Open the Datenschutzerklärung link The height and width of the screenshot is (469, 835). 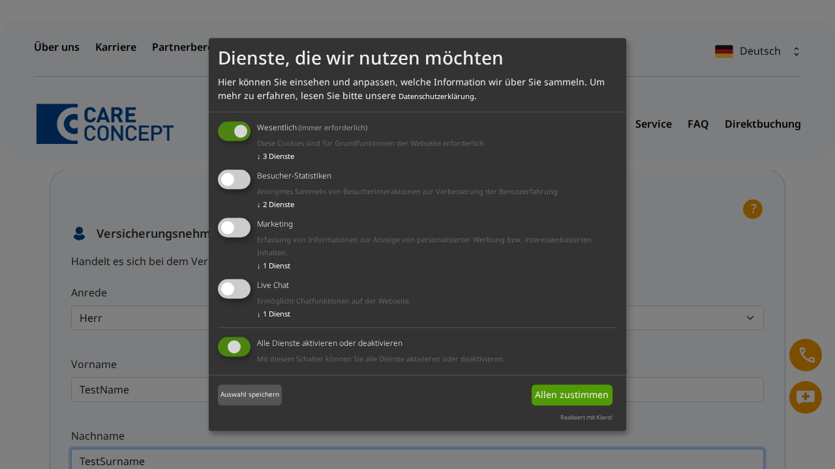point(436,96)
